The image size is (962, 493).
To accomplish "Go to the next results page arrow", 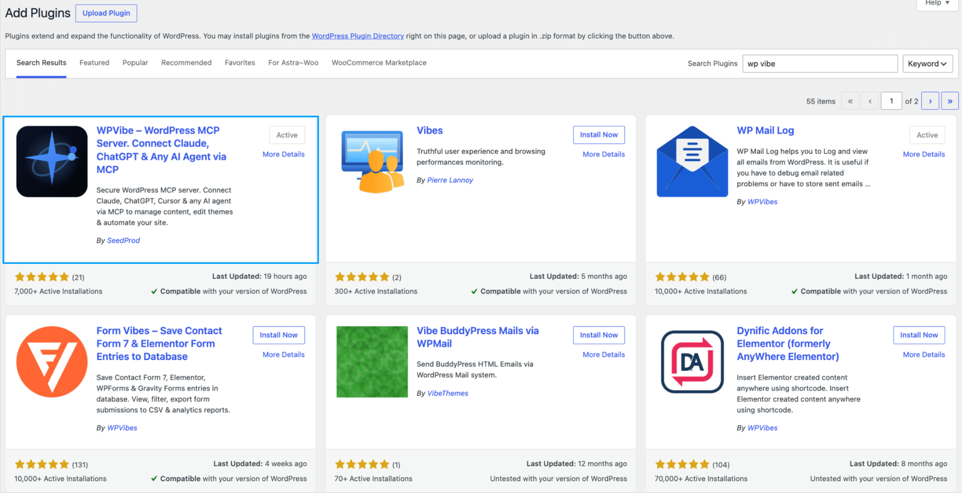I will (930, 101).
